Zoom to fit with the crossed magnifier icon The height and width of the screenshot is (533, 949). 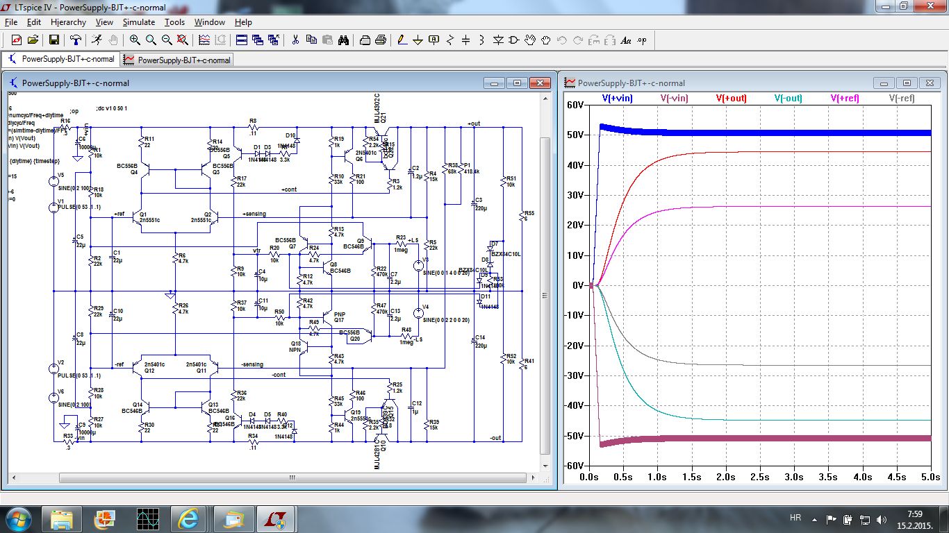183,40
